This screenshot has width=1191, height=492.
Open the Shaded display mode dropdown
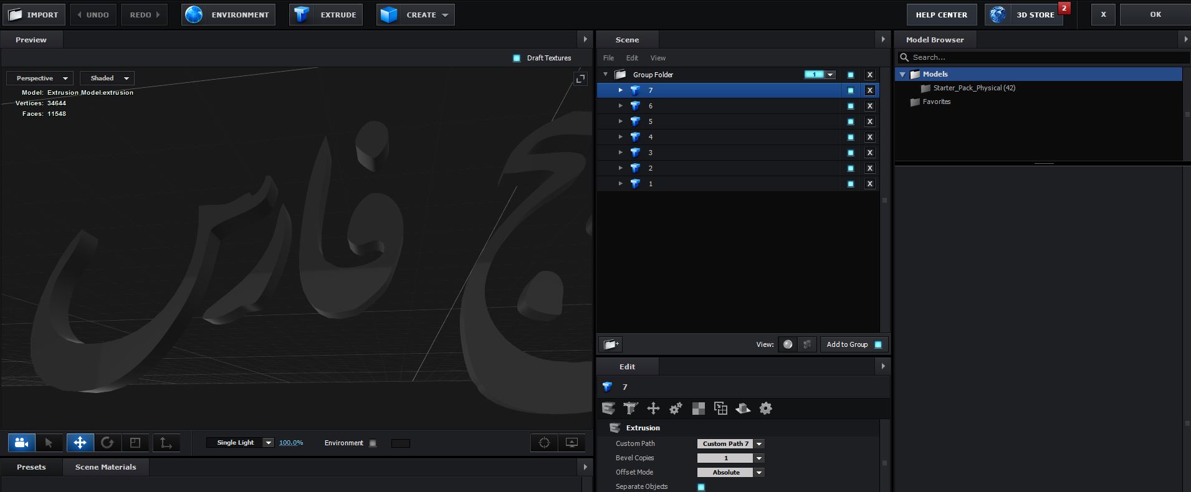tap(107, 78)
